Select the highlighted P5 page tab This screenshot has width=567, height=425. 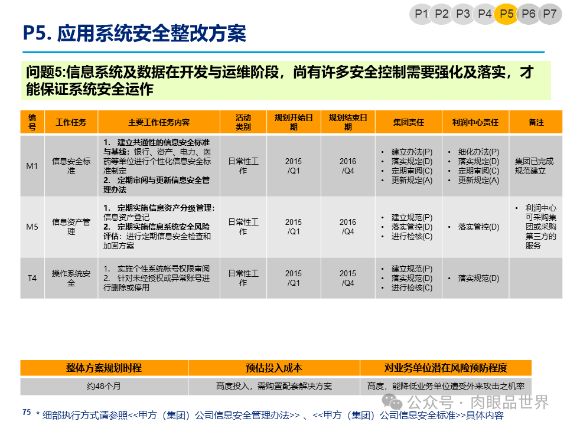click(506, 14)
